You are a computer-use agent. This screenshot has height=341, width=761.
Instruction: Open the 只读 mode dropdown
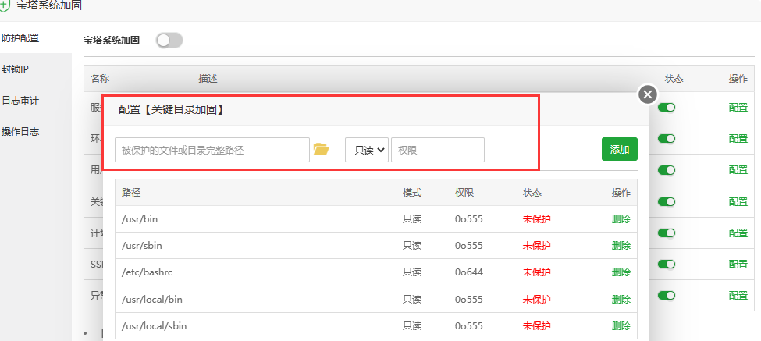[x=367, y=150]
